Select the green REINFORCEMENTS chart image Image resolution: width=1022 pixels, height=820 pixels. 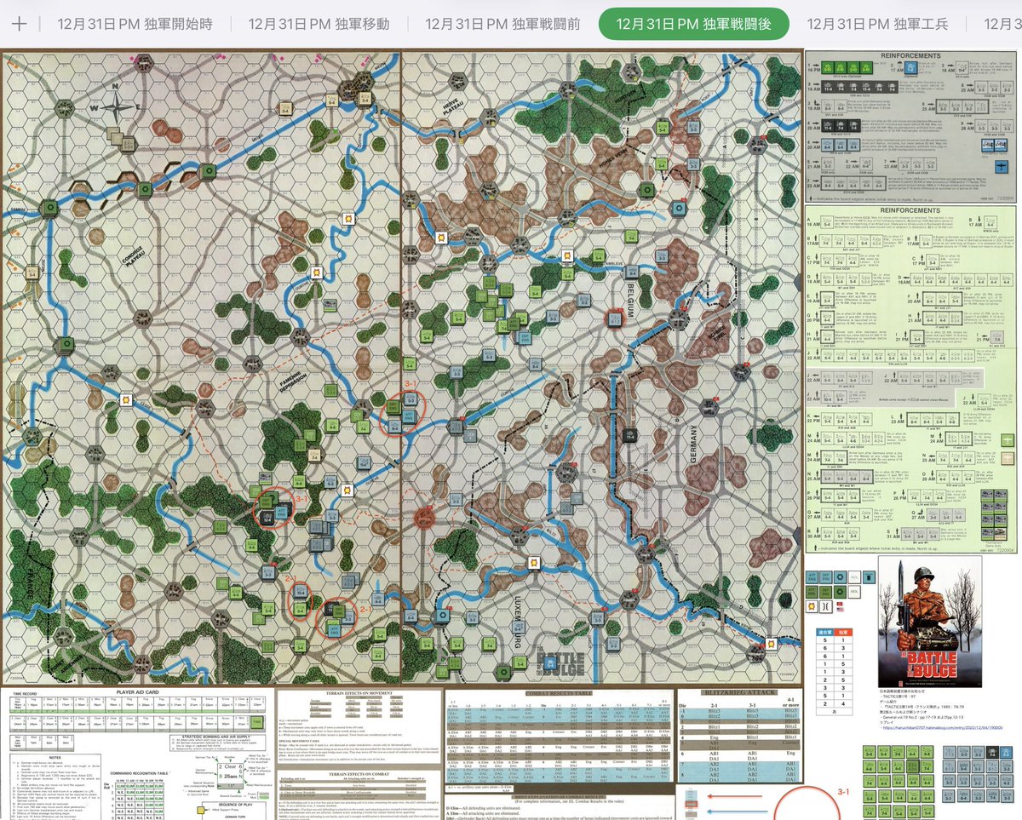(x=911, y=379)
